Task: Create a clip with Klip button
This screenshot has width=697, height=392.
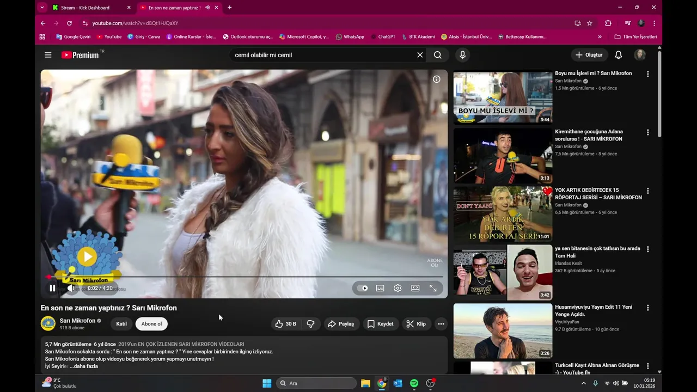Action: (416, 324)
